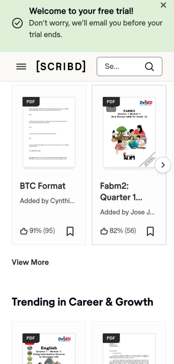Screen dimensions: 174x364
Task: Click thumbs up rating on Fabm2 document
Action: pyautogui.click(x=104, y=231)
